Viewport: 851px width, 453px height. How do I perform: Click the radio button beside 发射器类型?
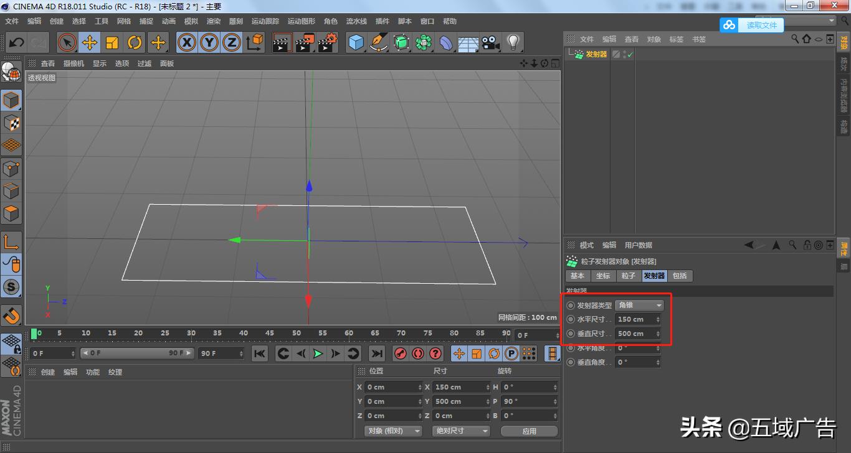[571, 305]
